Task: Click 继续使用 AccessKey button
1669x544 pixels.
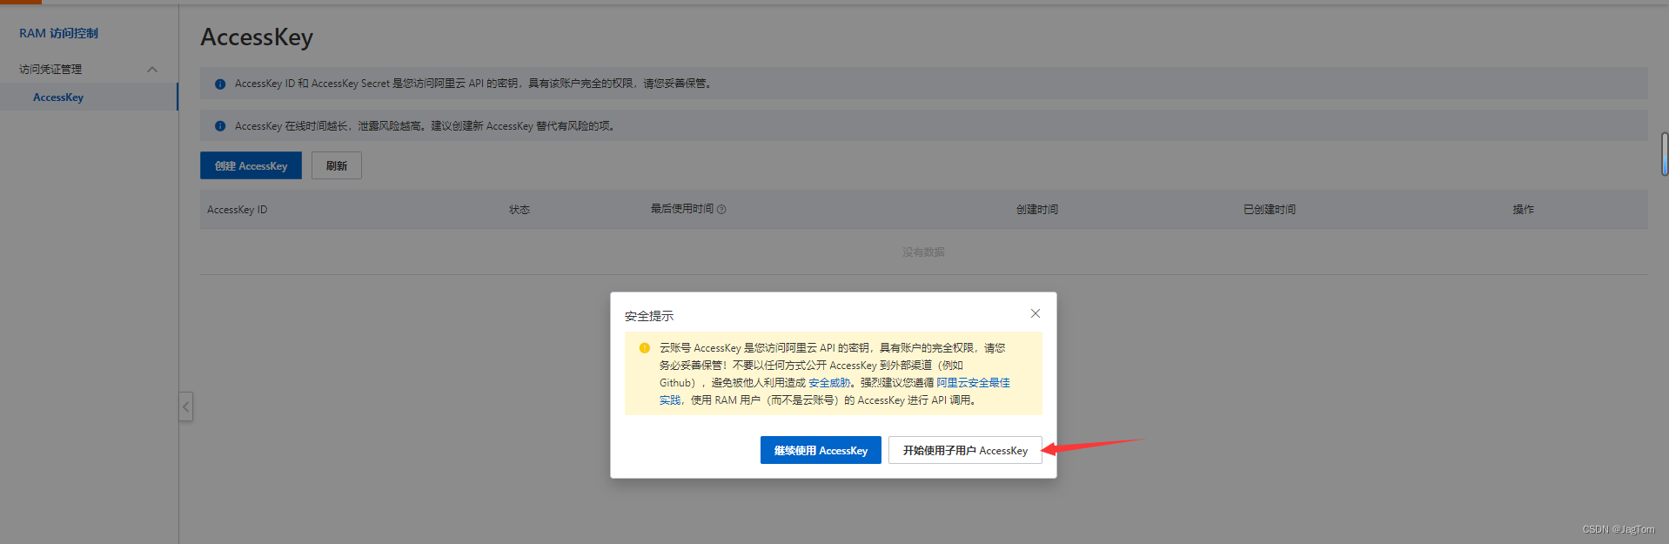Action: point(821,450)
